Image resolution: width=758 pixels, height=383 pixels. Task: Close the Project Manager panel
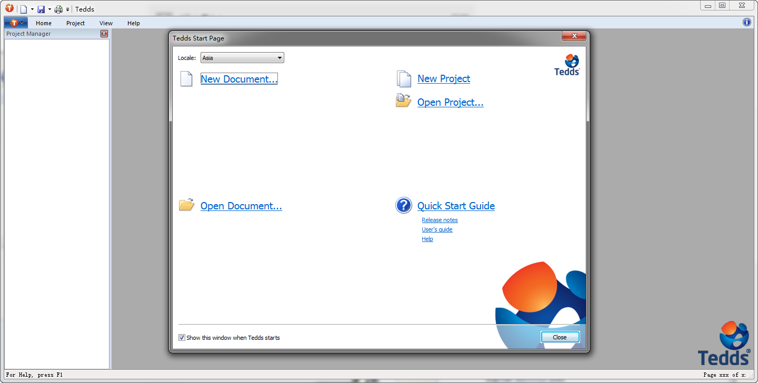click(x=104, y=34)
